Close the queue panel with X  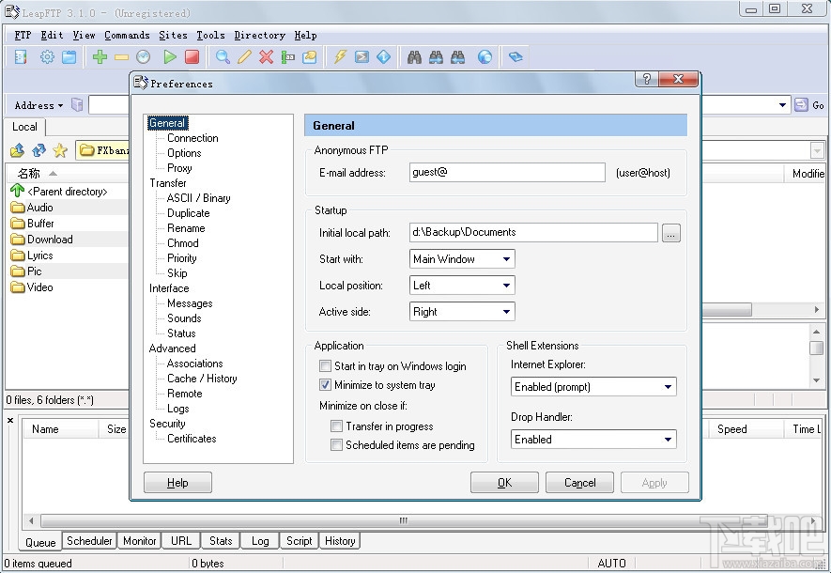(x=10, y=420)
